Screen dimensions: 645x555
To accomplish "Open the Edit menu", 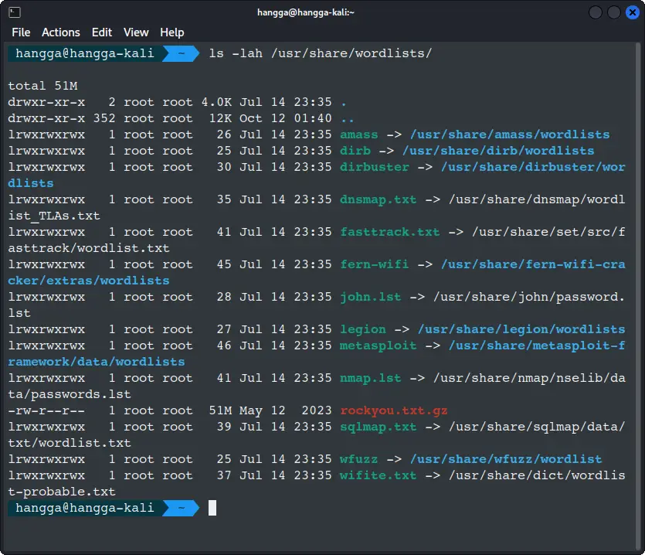I will 101,32.
